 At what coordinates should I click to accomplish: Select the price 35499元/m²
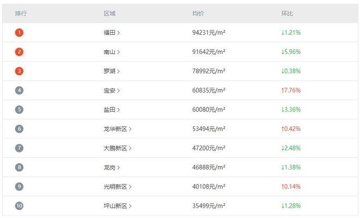pyautogui.click(x=209, y=206)
